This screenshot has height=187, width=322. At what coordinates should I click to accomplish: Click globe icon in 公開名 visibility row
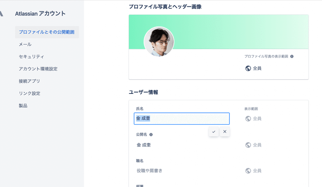click(248, 145)
